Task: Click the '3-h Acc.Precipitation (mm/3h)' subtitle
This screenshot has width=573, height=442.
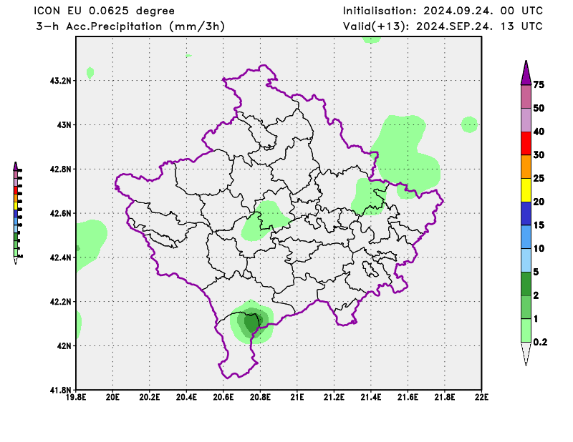Action: tap(130, 26)
